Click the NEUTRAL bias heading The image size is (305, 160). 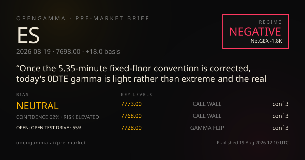tap(37, 106)
